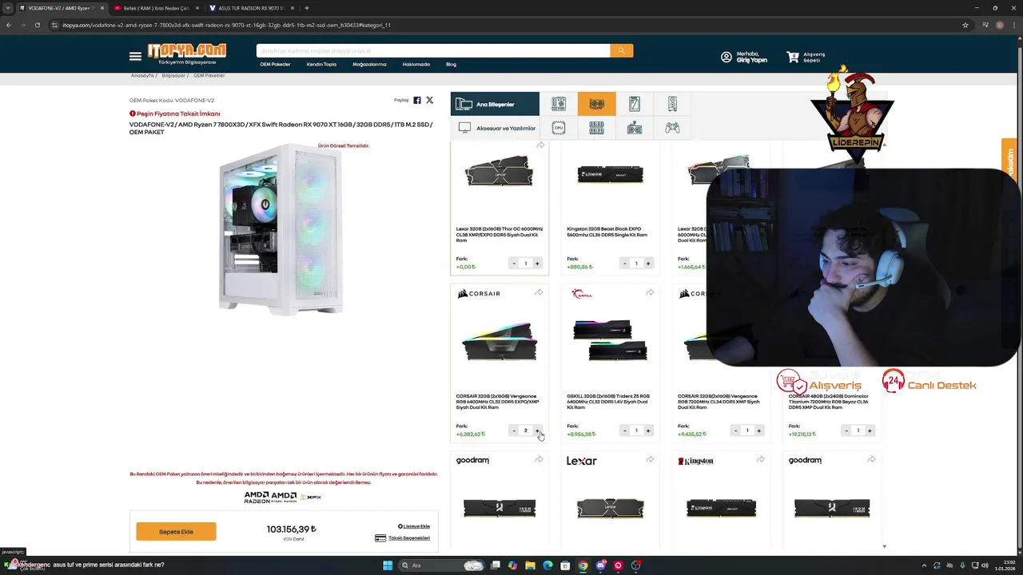Focus the product search field
1023x575 pixels.
[433, 50]
